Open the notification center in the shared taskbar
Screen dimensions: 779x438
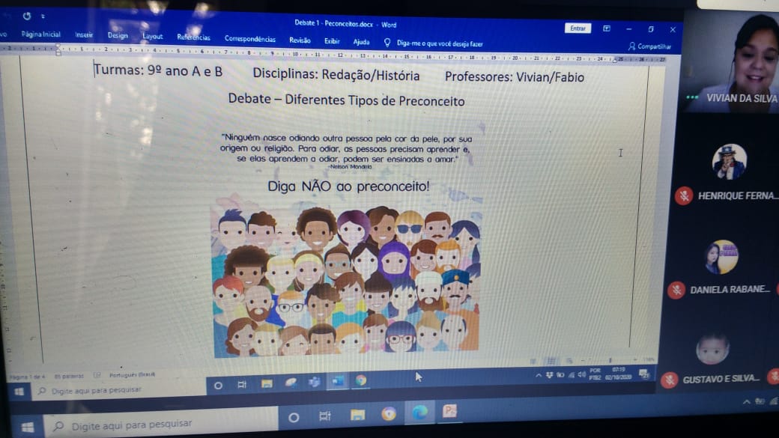[x=644, y=374]
